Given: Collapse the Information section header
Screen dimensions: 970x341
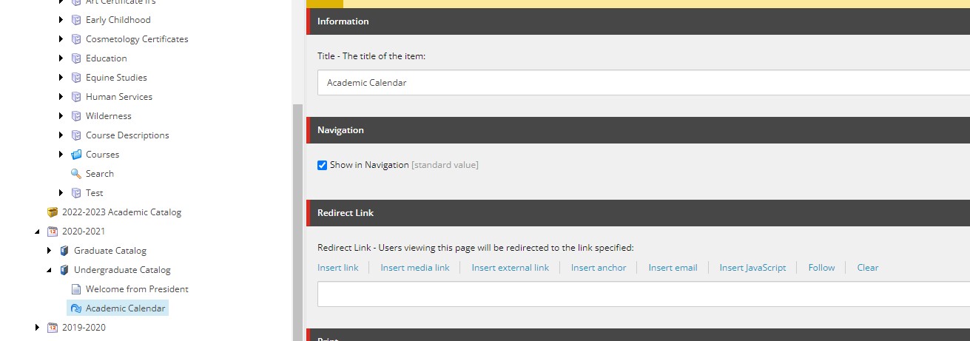Looking at the screenshot, I should coord(638,21).
